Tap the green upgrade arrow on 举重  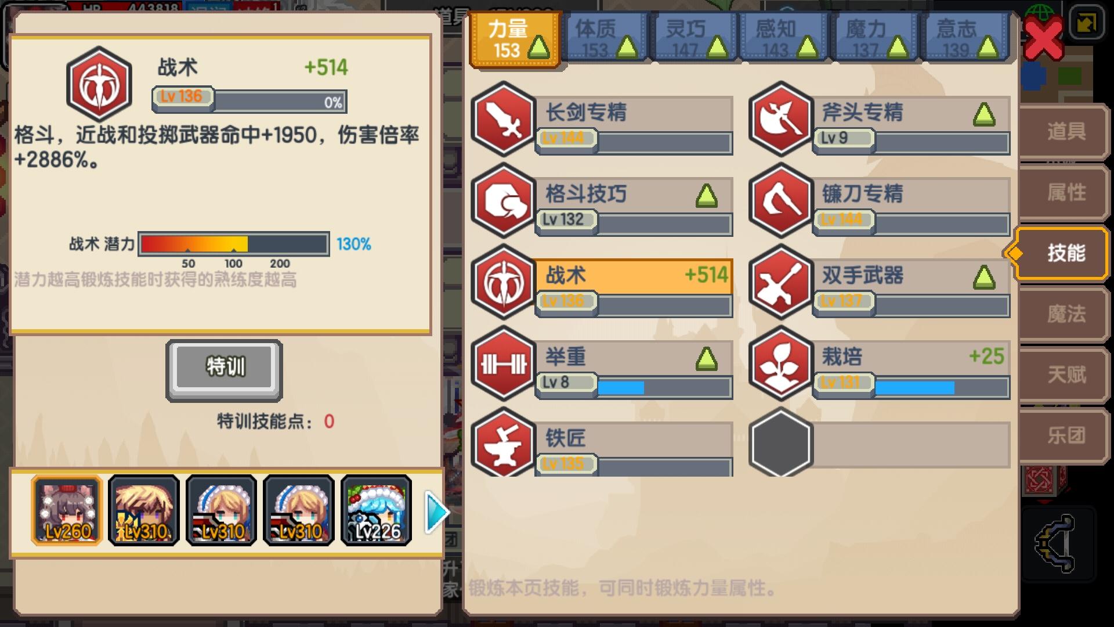[706, 359]
